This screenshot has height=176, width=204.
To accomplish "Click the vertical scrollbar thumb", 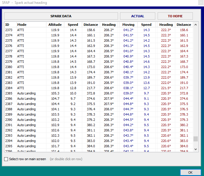I will click(196, 139).
